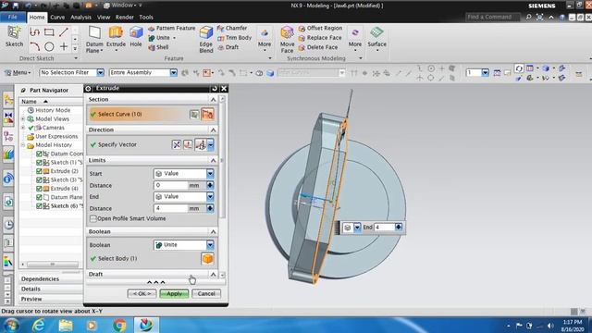Screen dimensions: 592x333
Task: Choose Delete Face command
Action: pos(318,47)
